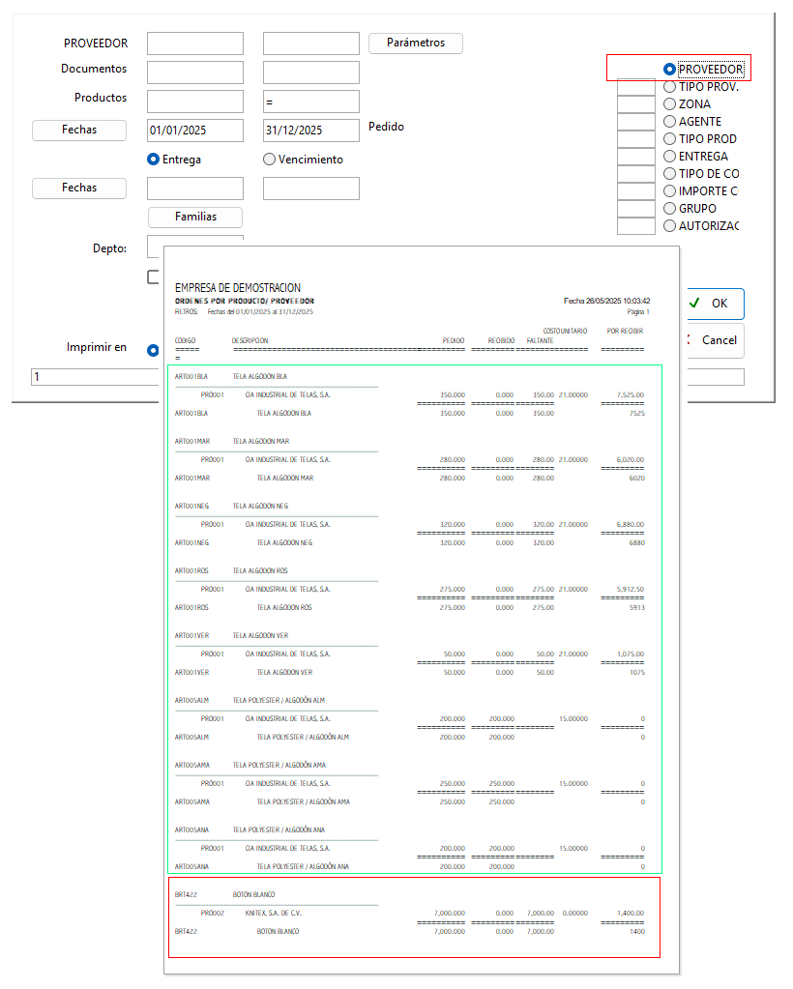Choose the AUTORIZAC radio option
The image size is (793, 989).
(669, 226)
